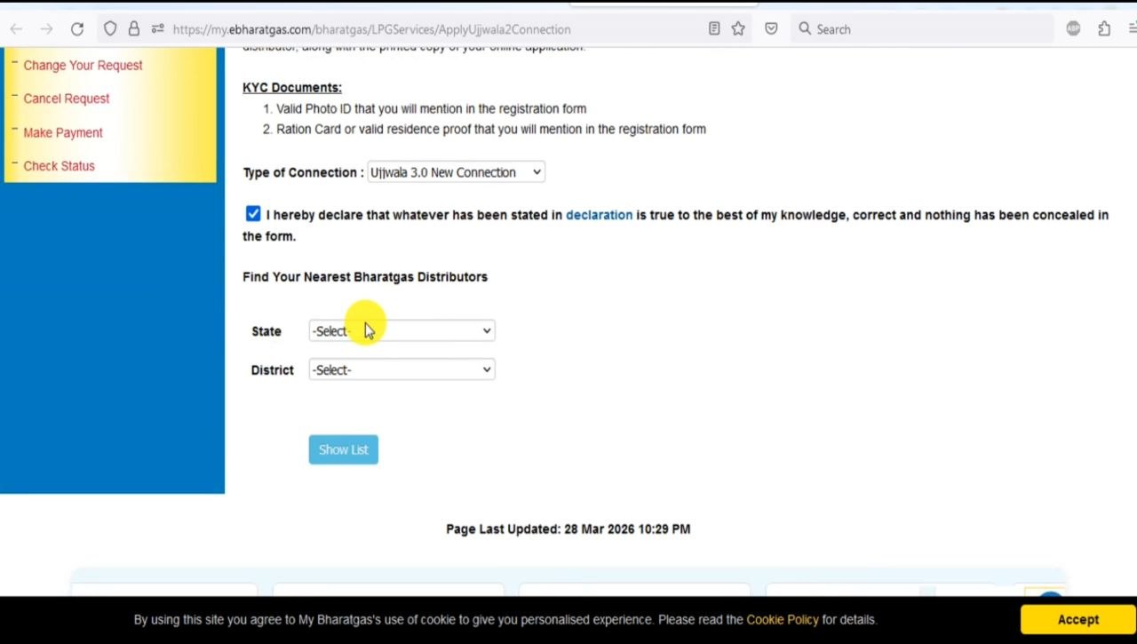Image resolution: width=1137 pixels, height=644 pixels.
Task: Open Cancel Request sidebar link
Action: pos(67,99)
